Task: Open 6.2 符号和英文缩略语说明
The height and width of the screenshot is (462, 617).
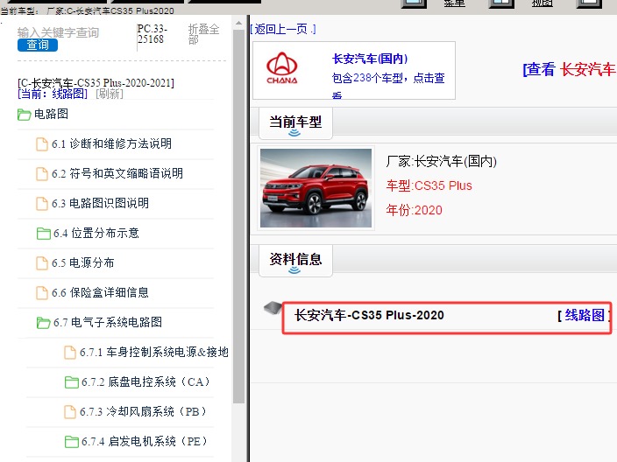Action: coord(117,173)
